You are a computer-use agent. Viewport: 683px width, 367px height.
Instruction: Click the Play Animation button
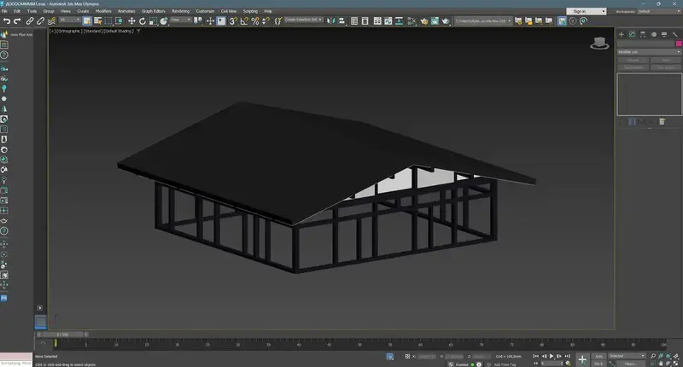(x=552, y=356)
